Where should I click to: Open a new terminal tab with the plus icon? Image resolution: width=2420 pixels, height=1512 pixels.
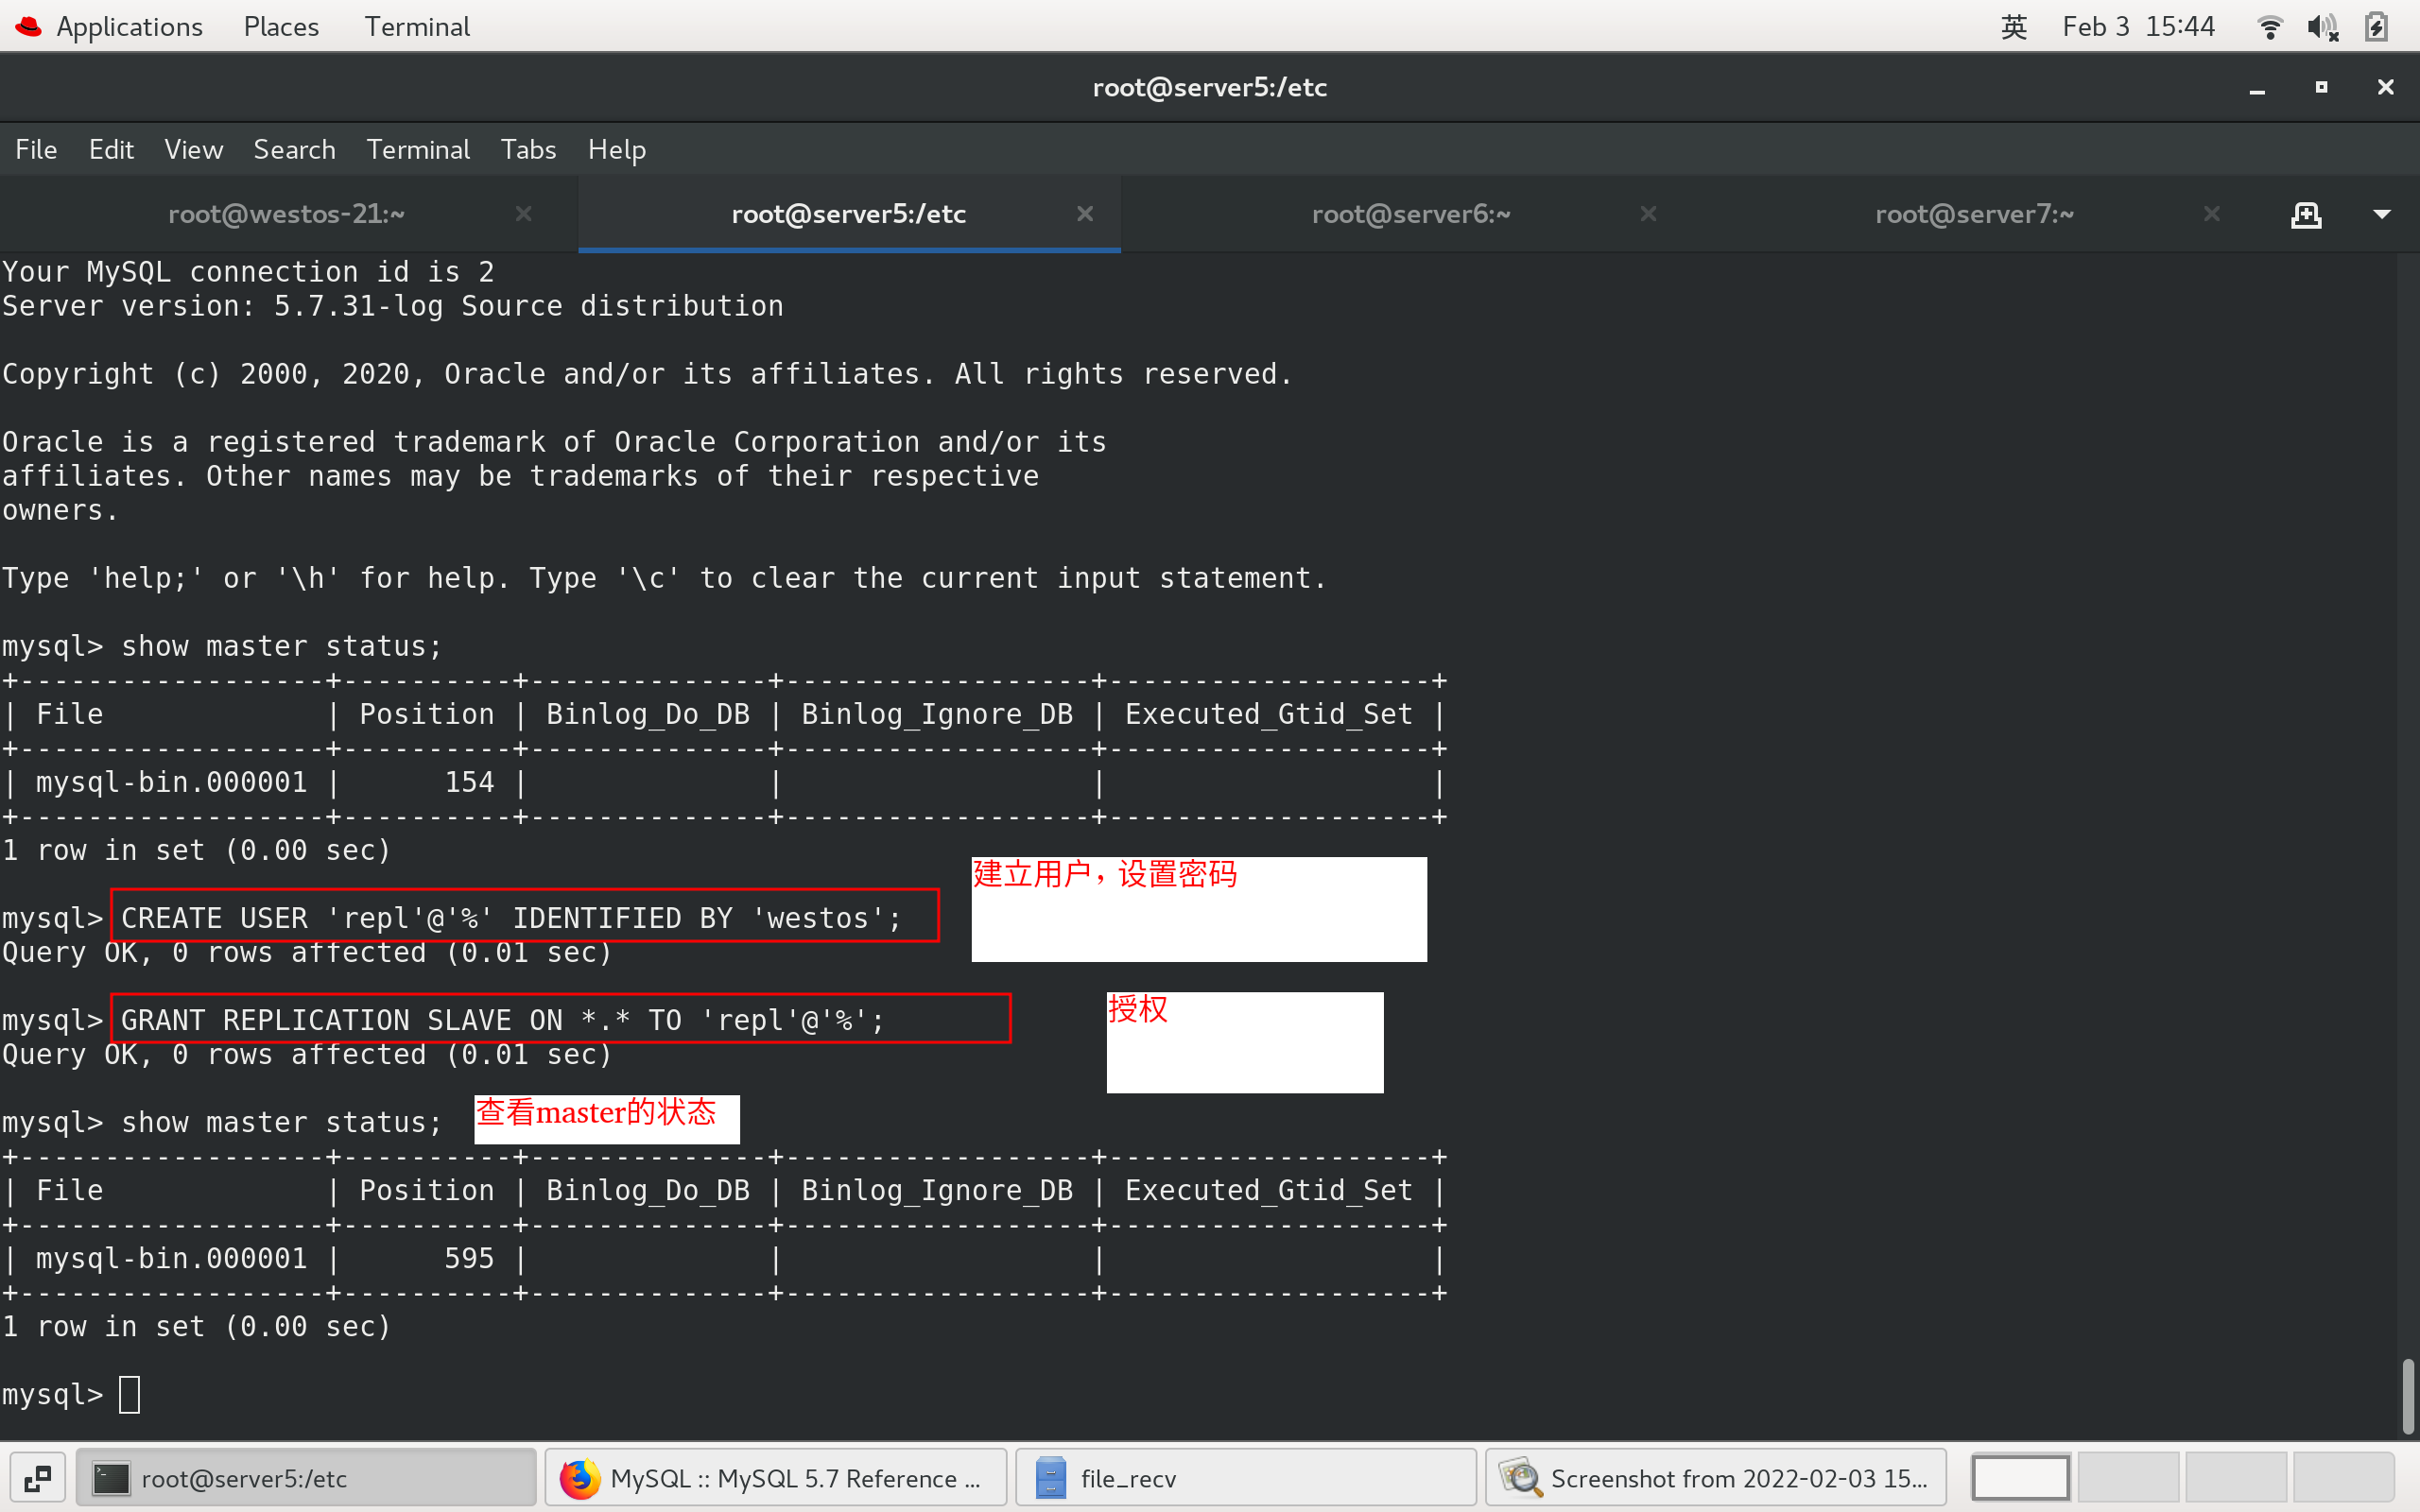[x=2306, y=214]
